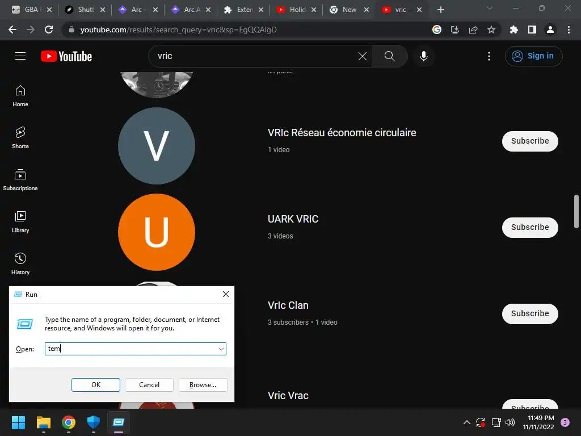The image size is (581, 436).
Task: Click the Sign in button
Action: (533, 56)
